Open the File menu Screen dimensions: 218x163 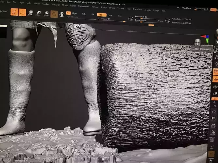pos(14,2)
